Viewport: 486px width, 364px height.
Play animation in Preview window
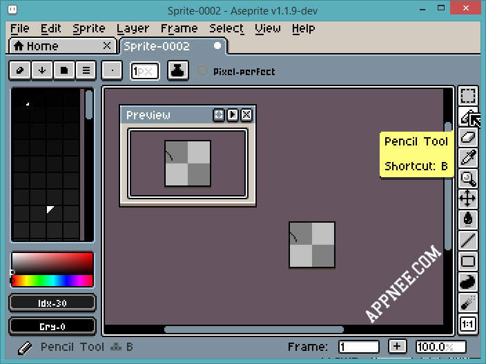click(x=233, y=115)
